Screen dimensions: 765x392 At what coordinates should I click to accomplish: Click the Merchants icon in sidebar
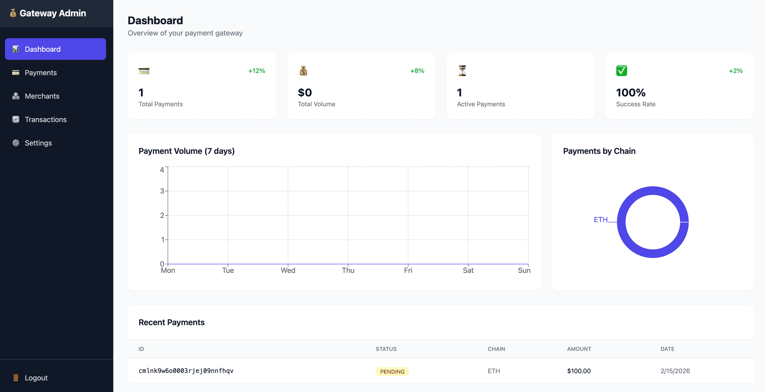(16, 96)
